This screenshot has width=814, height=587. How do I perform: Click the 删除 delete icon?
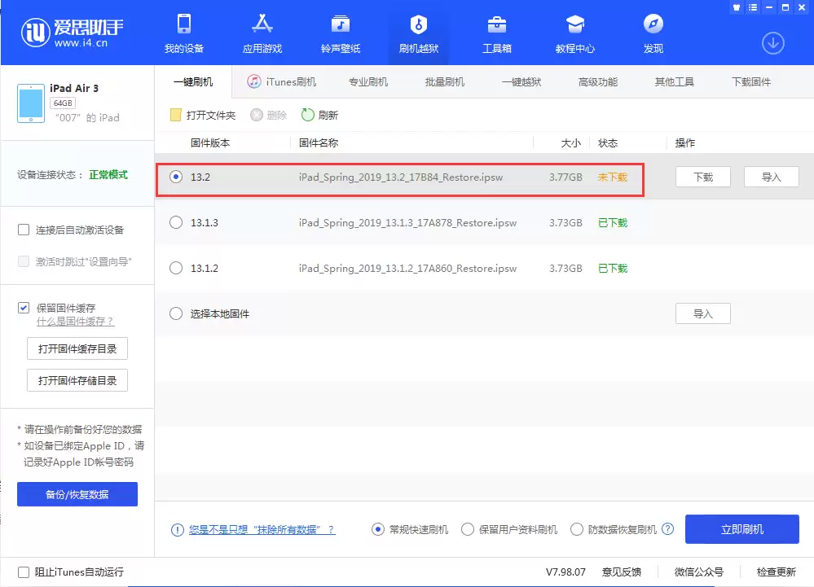(x=257, y=115)
